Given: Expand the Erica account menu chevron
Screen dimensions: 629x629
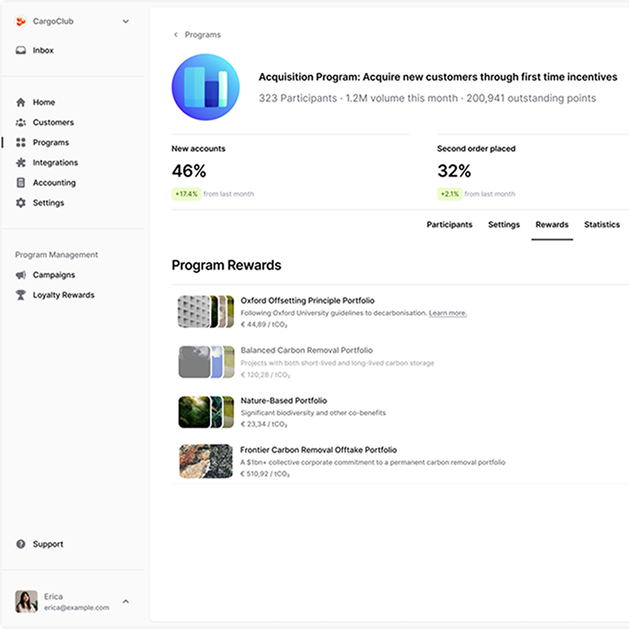Looking at the screenshot, I should 125,602.
